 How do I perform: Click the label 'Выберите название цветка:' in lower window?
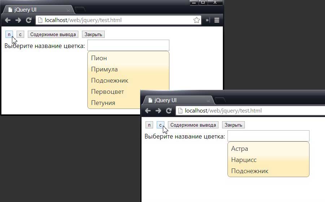click(185, 136)
